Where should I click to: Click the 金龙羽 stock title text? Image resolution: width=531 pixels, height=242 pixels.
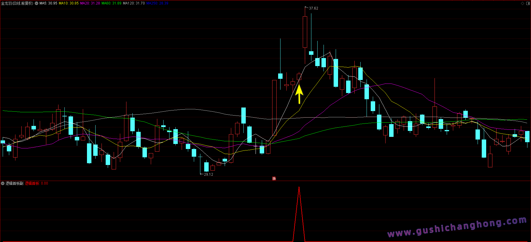pos(17,3)
